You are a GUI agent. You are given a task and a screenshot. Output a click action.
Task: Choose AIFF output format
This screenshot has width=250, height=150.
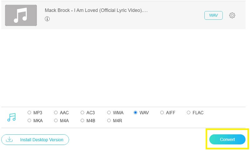click(162, 112)
